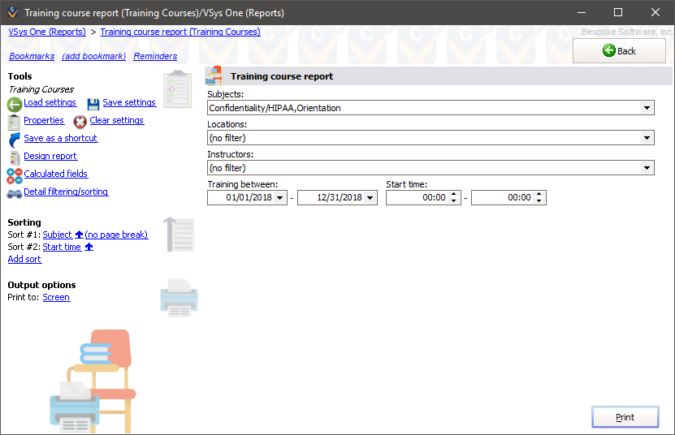
Task: Open the Bookmarks link
Action: pyautogui.click(x=32, y=56)
